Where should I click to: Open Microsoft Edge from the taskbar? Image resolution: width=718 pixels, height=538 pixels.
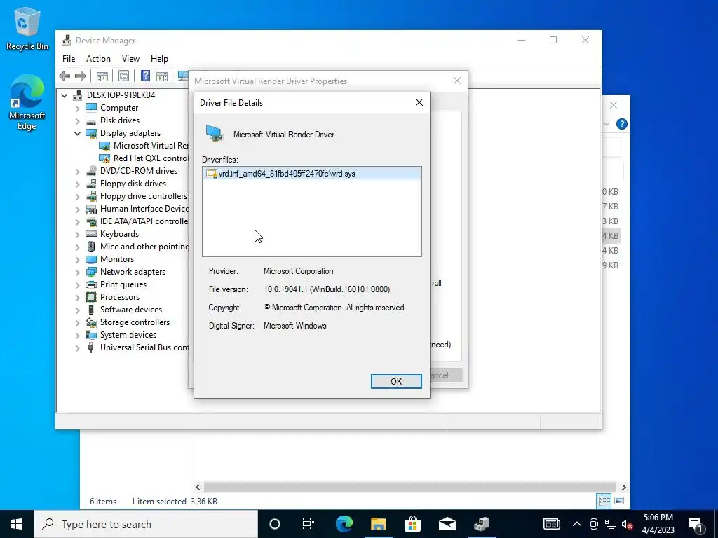click(x=344, y=524)
